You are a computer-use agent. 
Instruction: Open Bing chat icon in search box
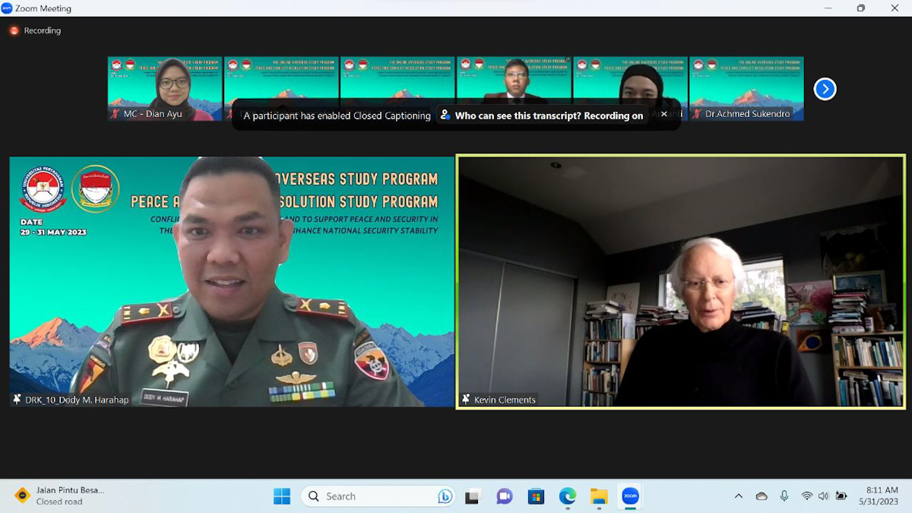pos(445,496)
